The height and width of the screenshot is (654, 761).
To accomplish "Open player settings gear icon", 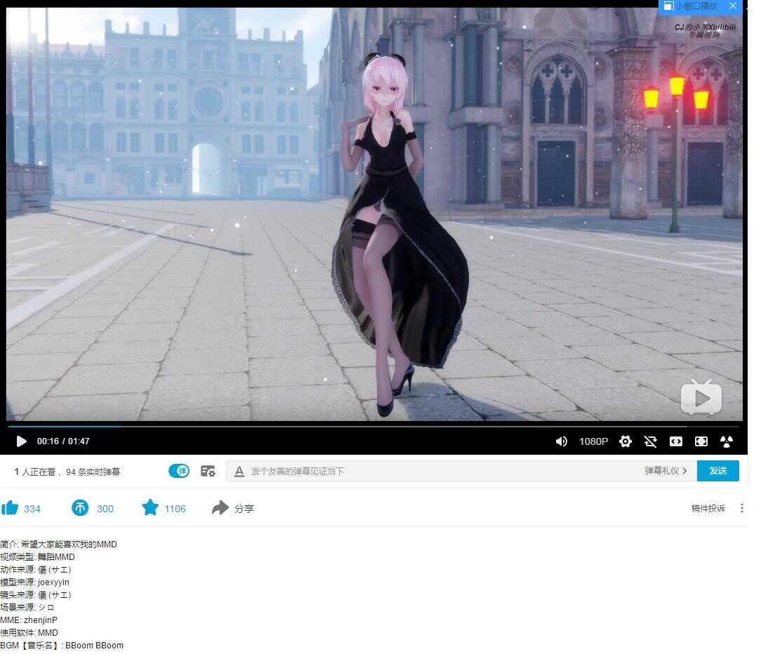I will point(626,441).
